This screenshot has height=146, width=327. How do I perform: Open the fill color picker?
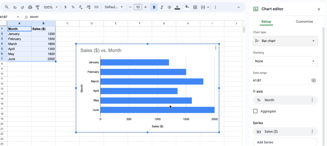click(187, 7)
